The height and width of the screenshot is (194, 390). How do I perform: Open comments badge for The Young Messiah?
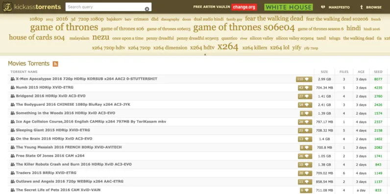pyautogui.click(x=306, y=147)
